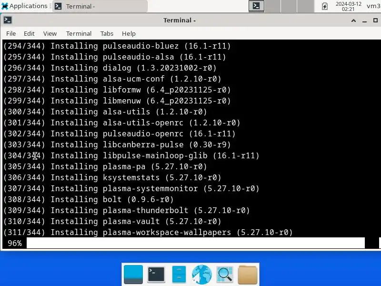381x286 pixels.
Task: Roll up terminal window with arrow button
Action: pos(353,20)
